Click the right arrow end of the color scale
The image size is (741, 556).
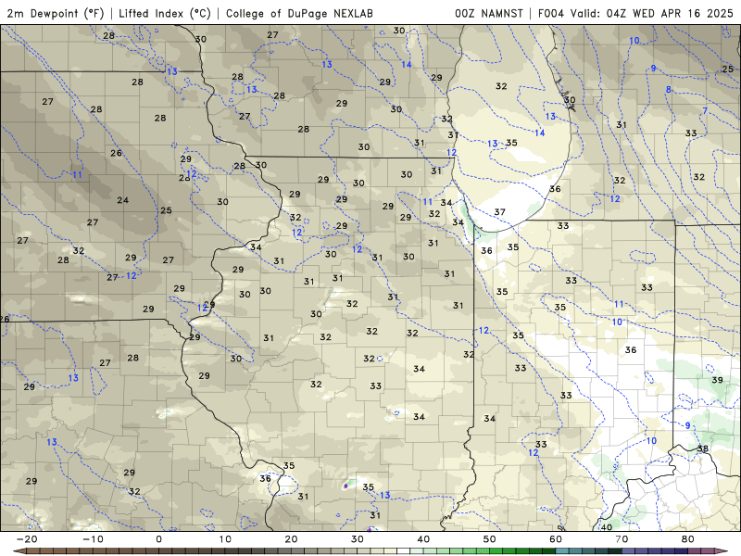coord(722,550)
